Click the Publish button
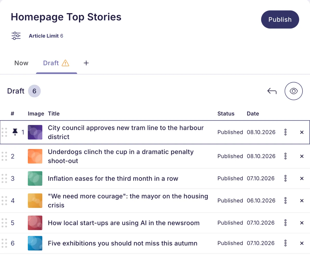The image size is (310, 255). pos(280,20)
